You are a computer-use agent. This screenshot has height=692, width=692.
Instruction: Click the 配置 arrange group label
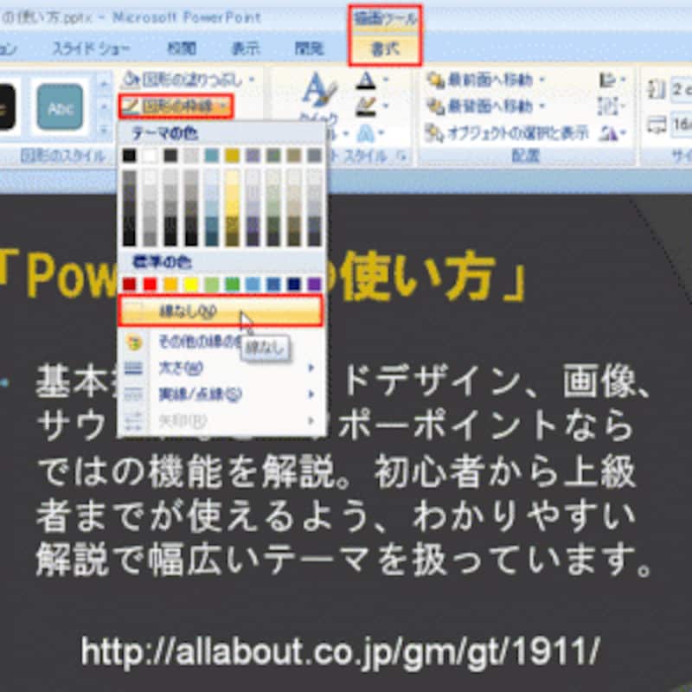[x=525, y=156]
